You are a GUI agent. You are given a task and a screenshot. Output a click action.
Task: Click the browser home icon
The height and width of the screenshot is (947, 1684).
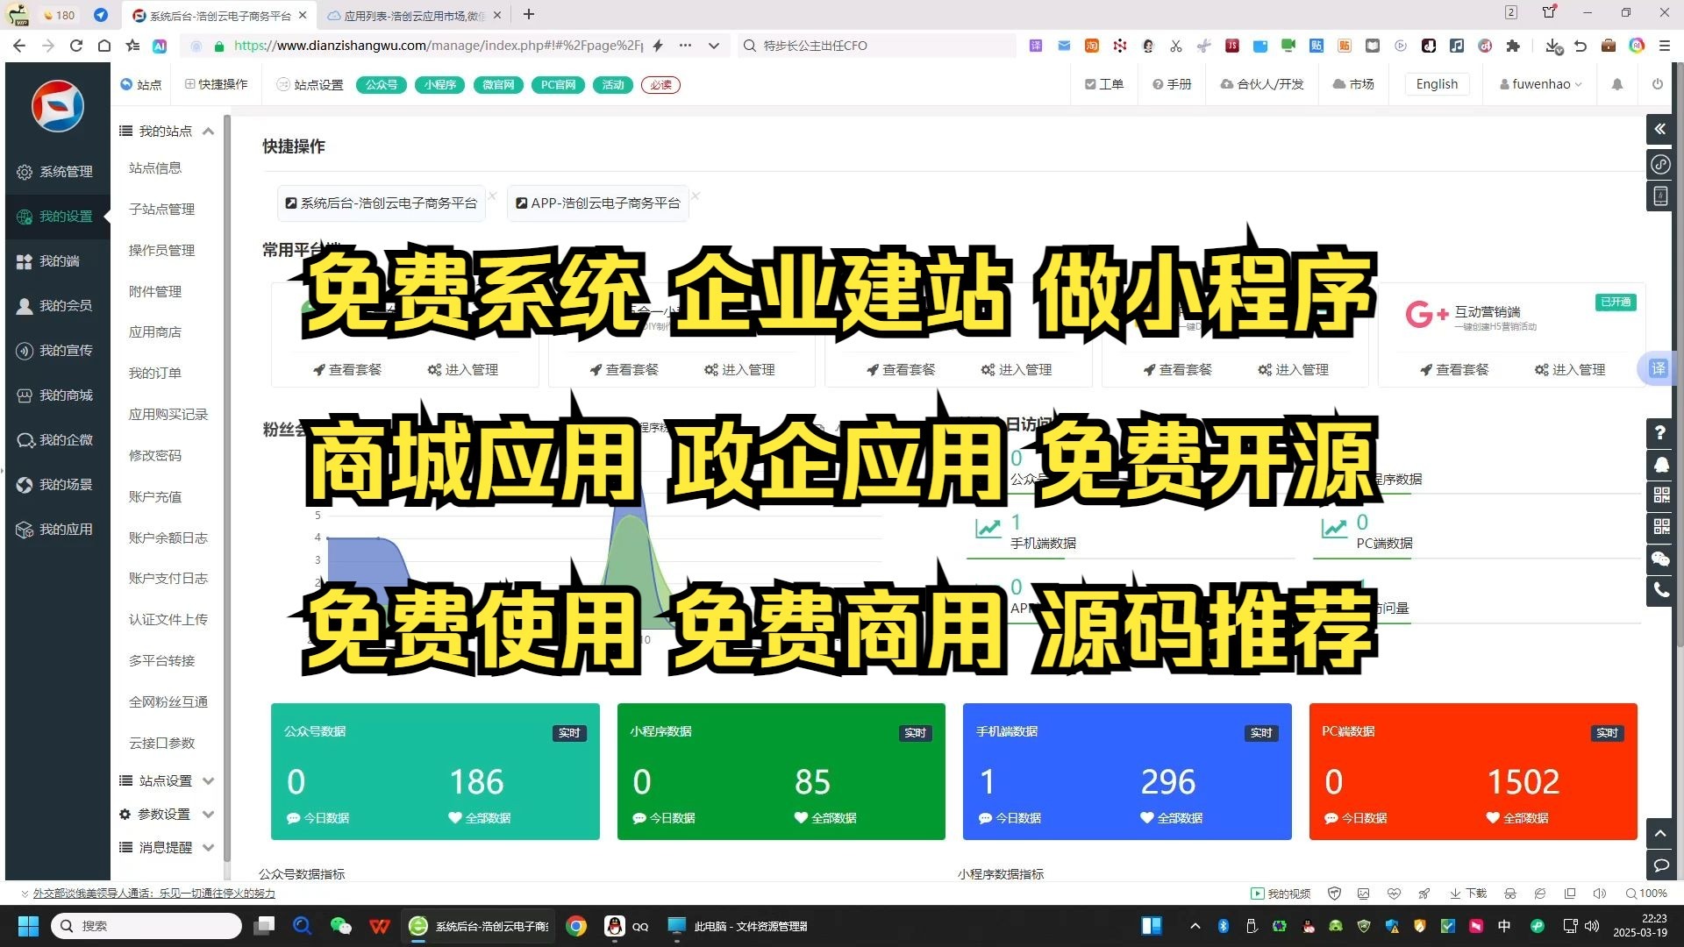click(x=104, y=46)
